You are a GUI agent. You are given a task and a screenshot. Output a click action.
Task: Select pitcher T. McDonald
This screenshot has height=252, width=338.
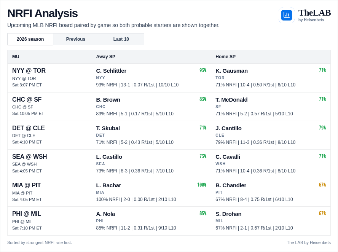(x=231, y=100)
